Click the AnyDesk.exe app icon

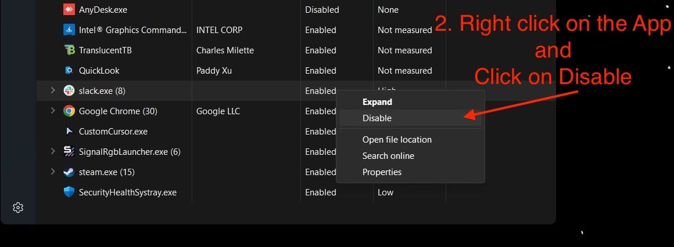pos(69,9)
